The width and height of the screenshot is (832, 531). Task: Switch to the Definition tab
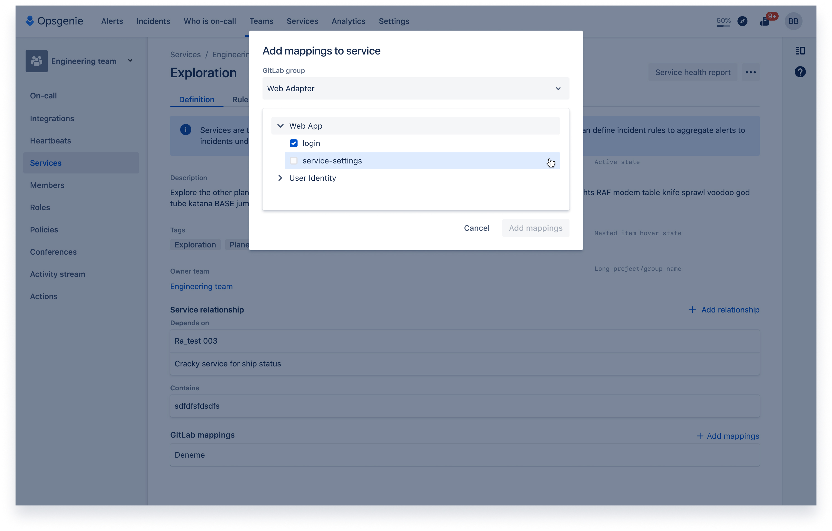pyautogui.click(x=197, y=100)
